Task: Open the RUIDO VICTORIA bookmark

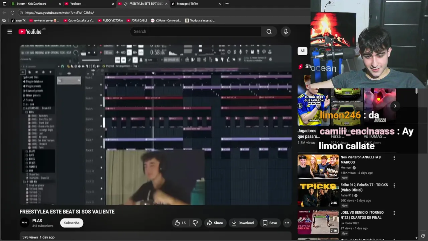Action: (111, 20)
